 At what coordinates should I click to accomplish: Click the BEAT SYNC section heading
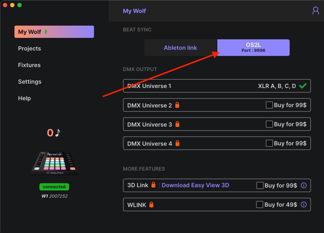pyautogui.click(x=137, y=30)
